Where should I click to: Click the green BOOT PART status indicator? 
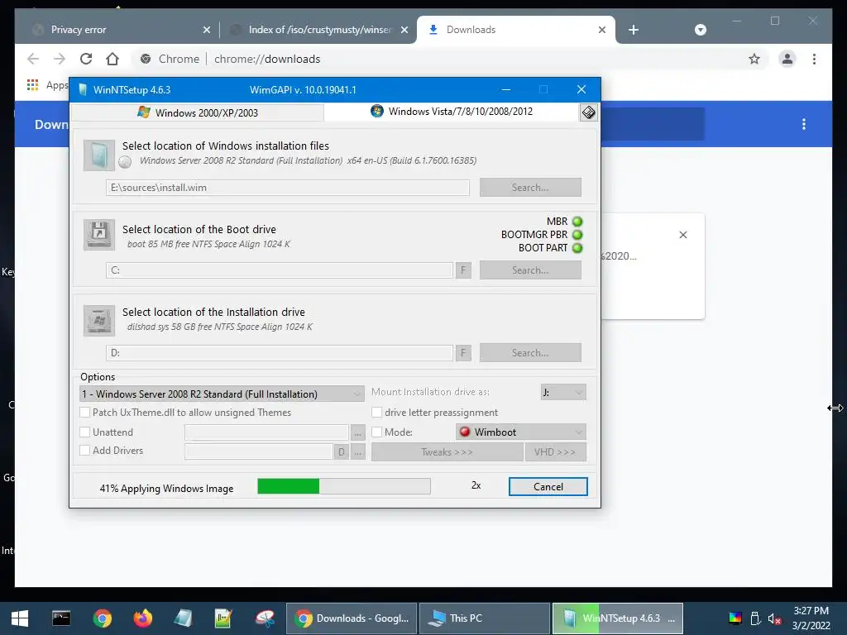coord(577,248)
